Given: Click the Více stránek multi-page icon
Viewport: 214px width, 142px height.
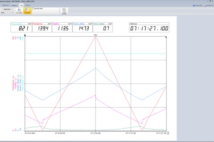Looking at the screenshot, I should [64, 11].
